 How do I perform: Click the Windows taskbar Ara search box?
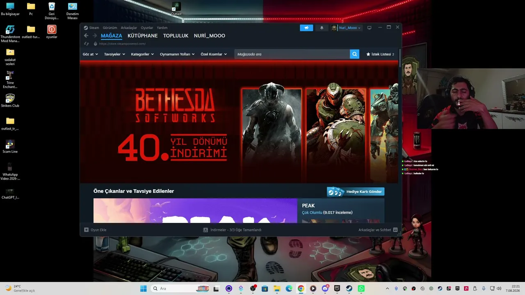point(180,288)
